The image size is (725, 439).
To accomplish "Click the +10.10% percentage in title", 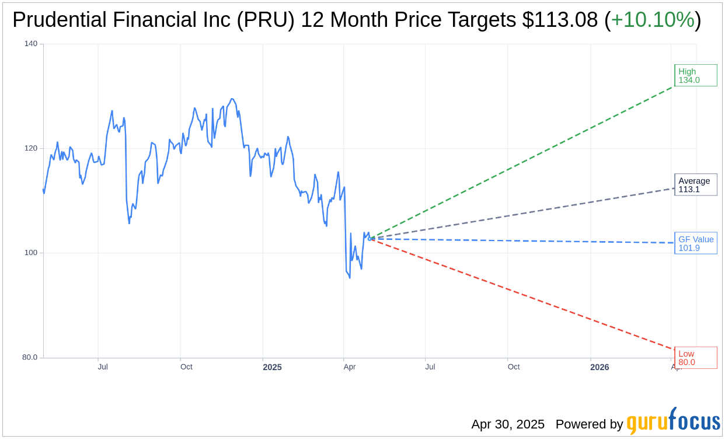I will tap(653, 20).
